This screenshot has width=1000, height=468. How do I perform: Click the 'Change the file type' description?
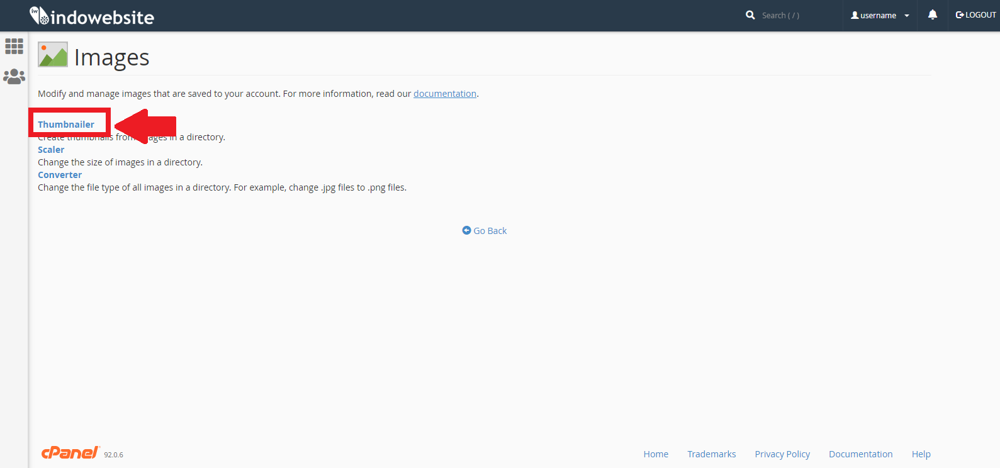tap(222, 187)
